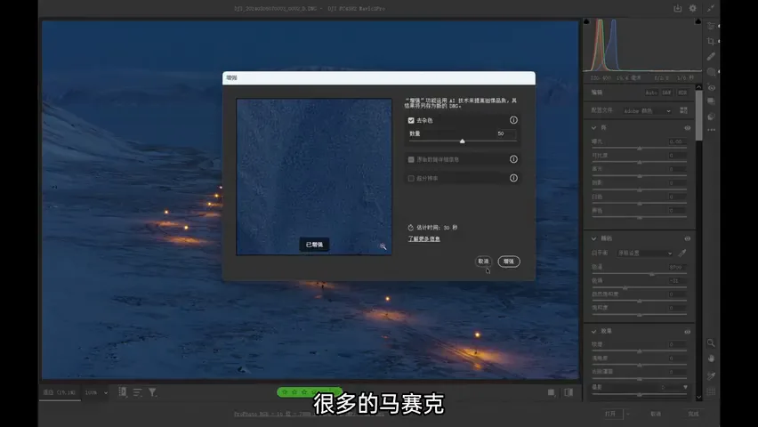Click the denoise amount slider handle

(x=462, y=141)
